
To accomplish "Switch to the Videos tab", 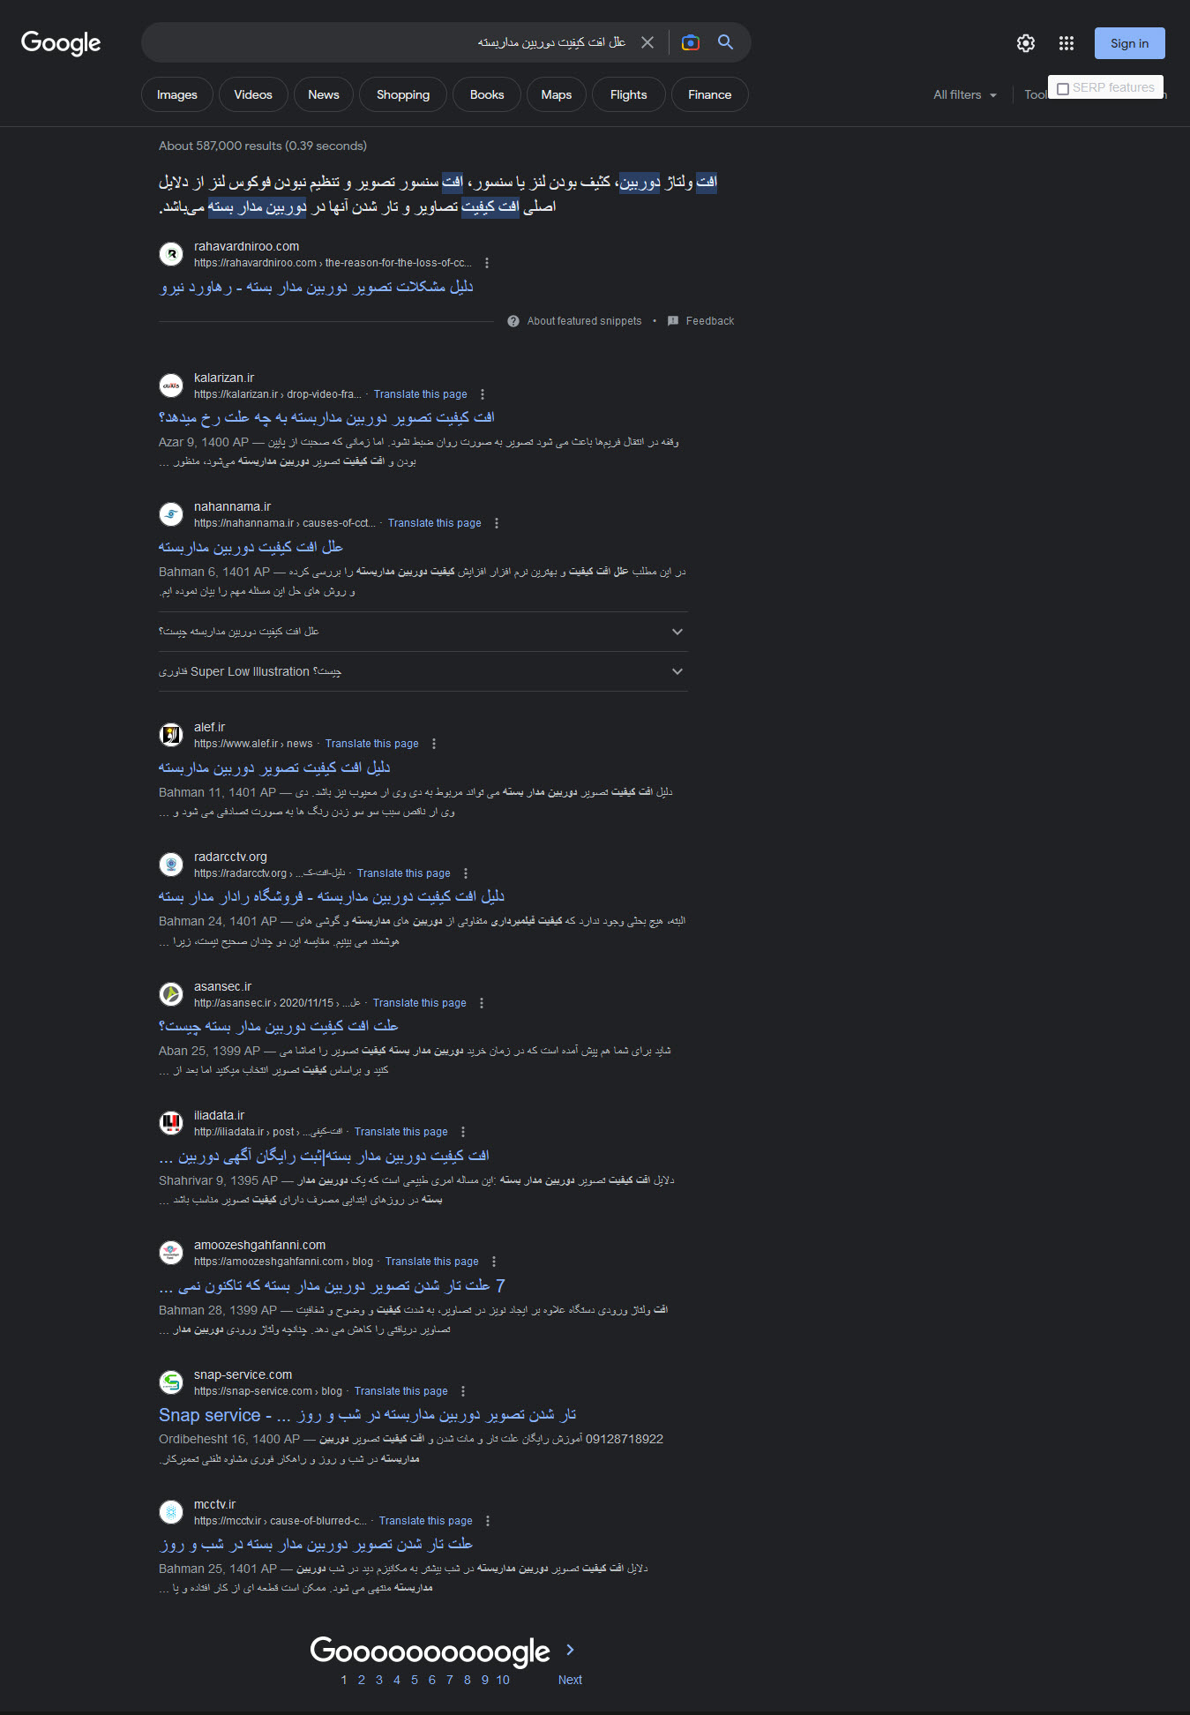I will click(x=253, y=94).
